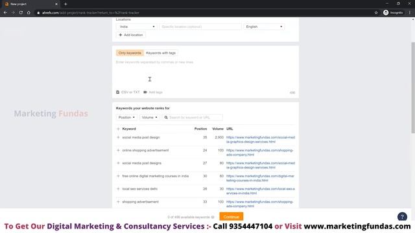Click Search by keyword or URL field

point(192,117)
